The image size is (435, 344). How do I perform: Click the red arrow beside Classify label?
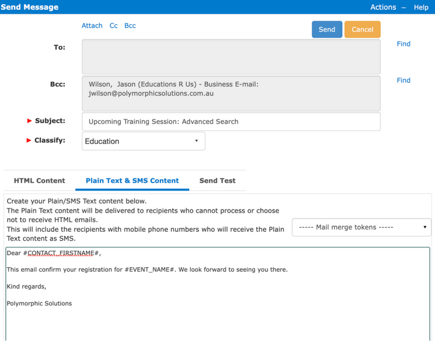pyautogui.click(x=29, y=140)
